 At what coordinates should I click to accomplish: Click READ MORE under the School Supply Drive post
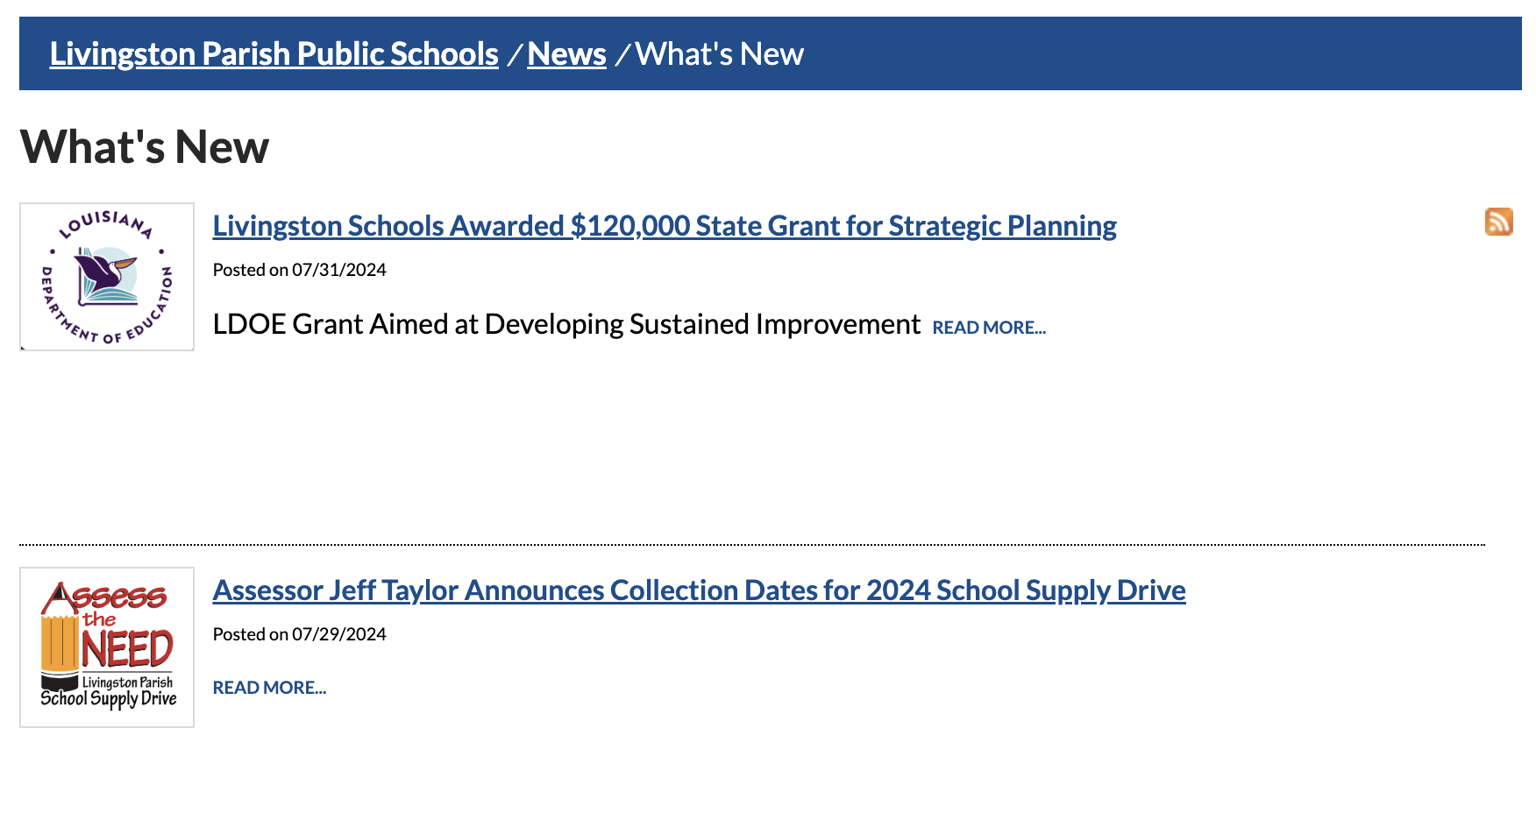(x=269, y=688)
